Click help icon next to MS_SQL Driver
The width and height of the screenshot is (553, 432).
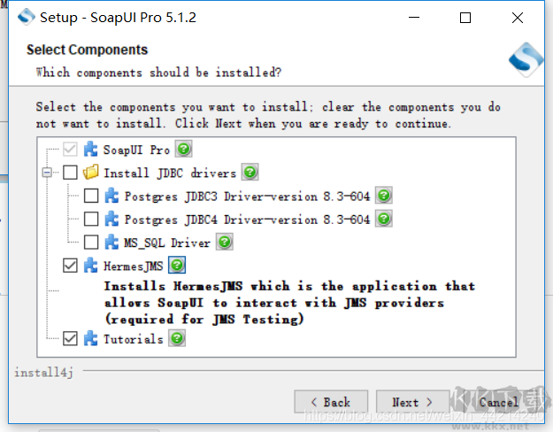pyautogui.click(x=225, y=242)
